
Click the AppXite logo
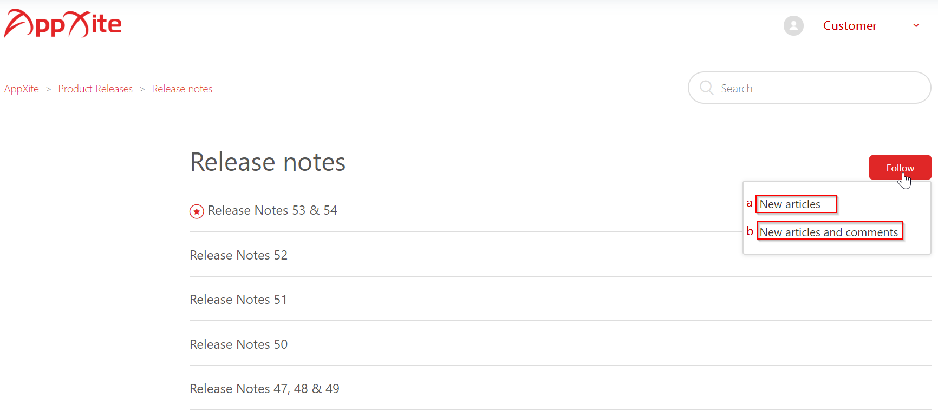pos(63,24)
